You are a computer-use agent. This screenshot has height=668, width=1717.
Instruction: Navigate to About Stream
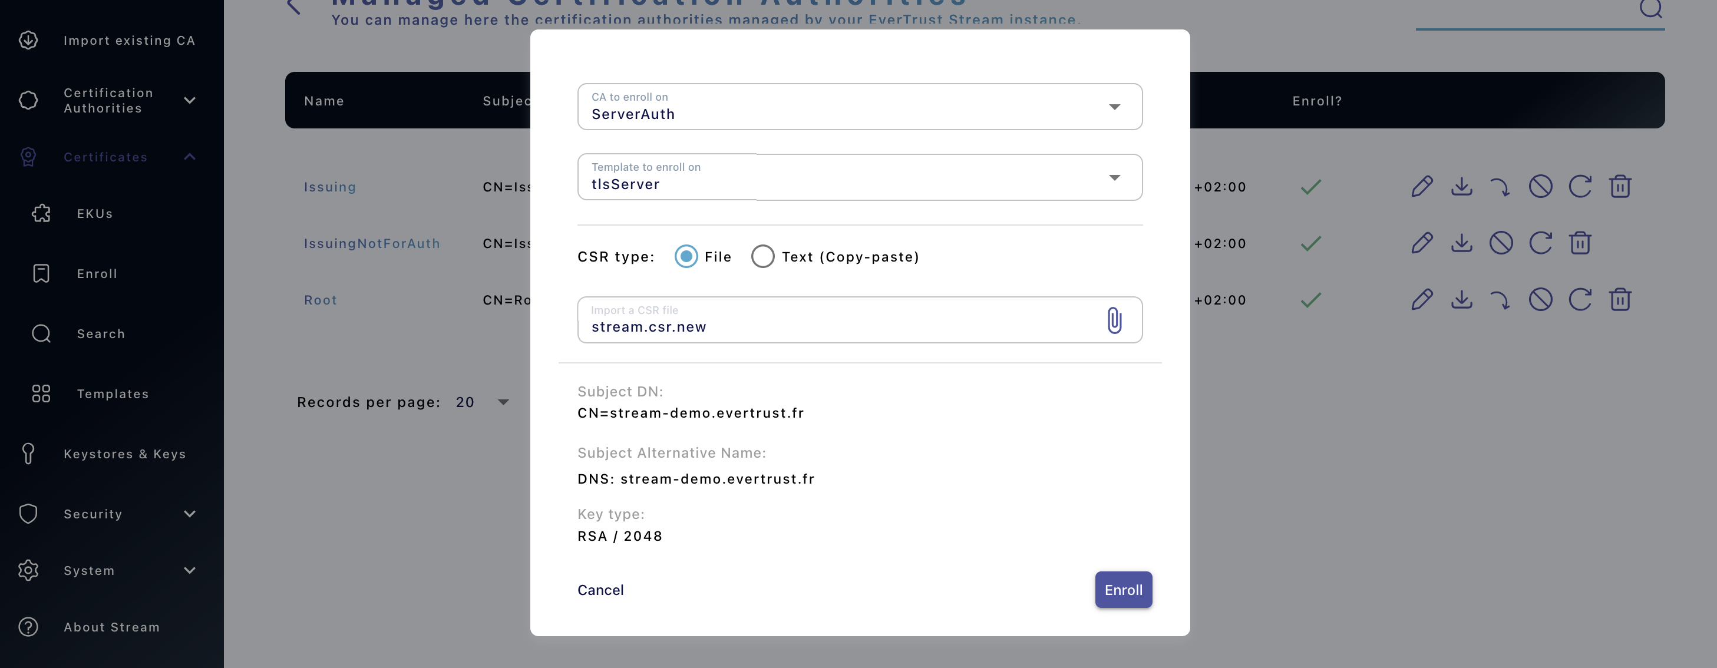[x=111, y=626]
